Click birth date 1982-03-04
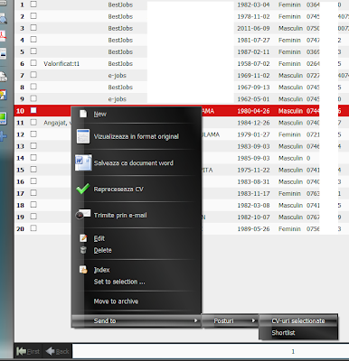Viewport: 349px width, 361px height. click(253, 5)
